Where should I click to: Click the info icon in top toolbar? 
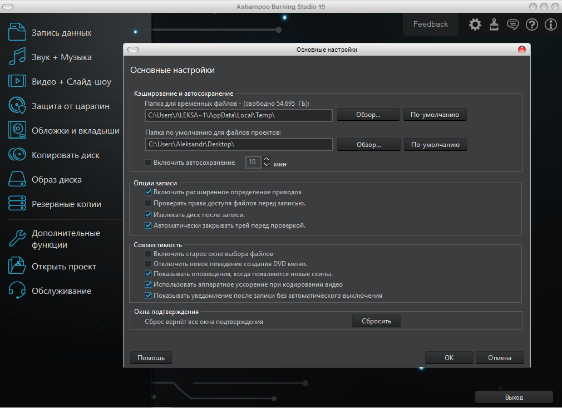pos(551,24)
